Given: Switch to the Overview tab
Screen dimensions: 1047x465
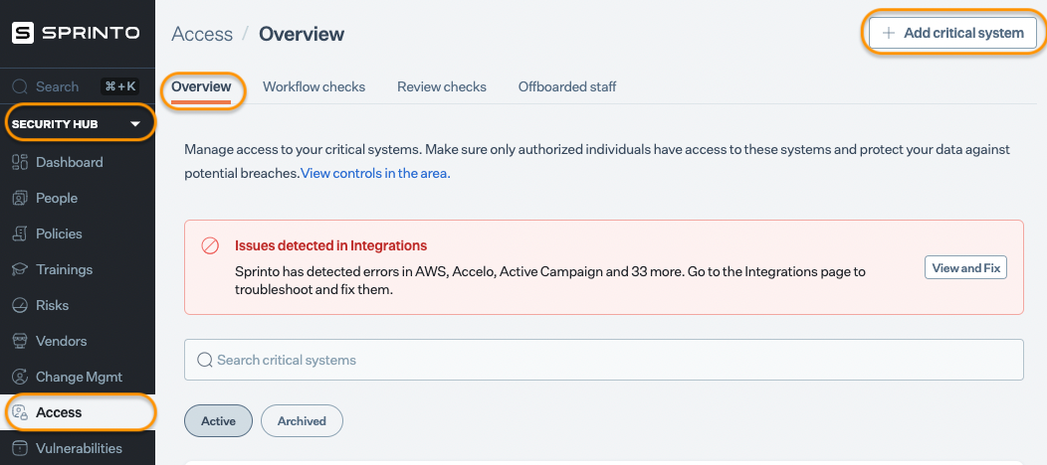Looking at the screenshot, I should point(201,86).
